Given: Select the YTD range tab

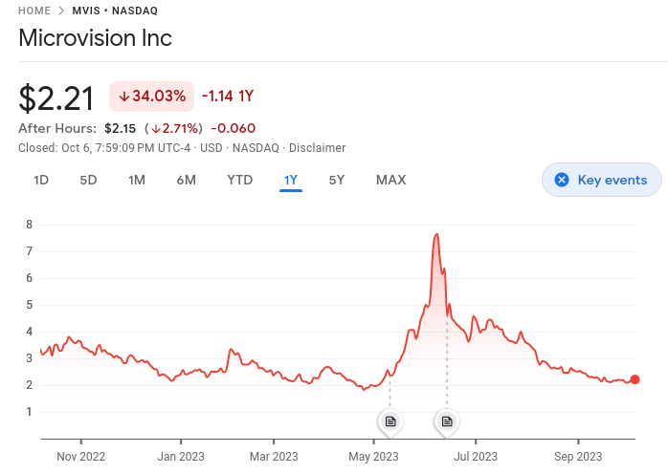Looking at the screenshot, I should tap(239, 180).
